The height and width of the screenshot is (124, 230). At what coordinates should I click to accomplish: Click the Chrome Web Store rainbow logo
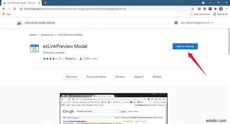point(19,23)
